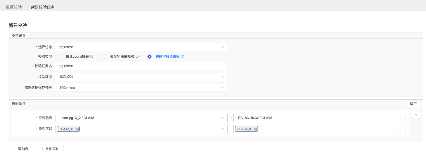426x155 pixels.
Task: Click 自动添加 button
Action: click(50, 149)
